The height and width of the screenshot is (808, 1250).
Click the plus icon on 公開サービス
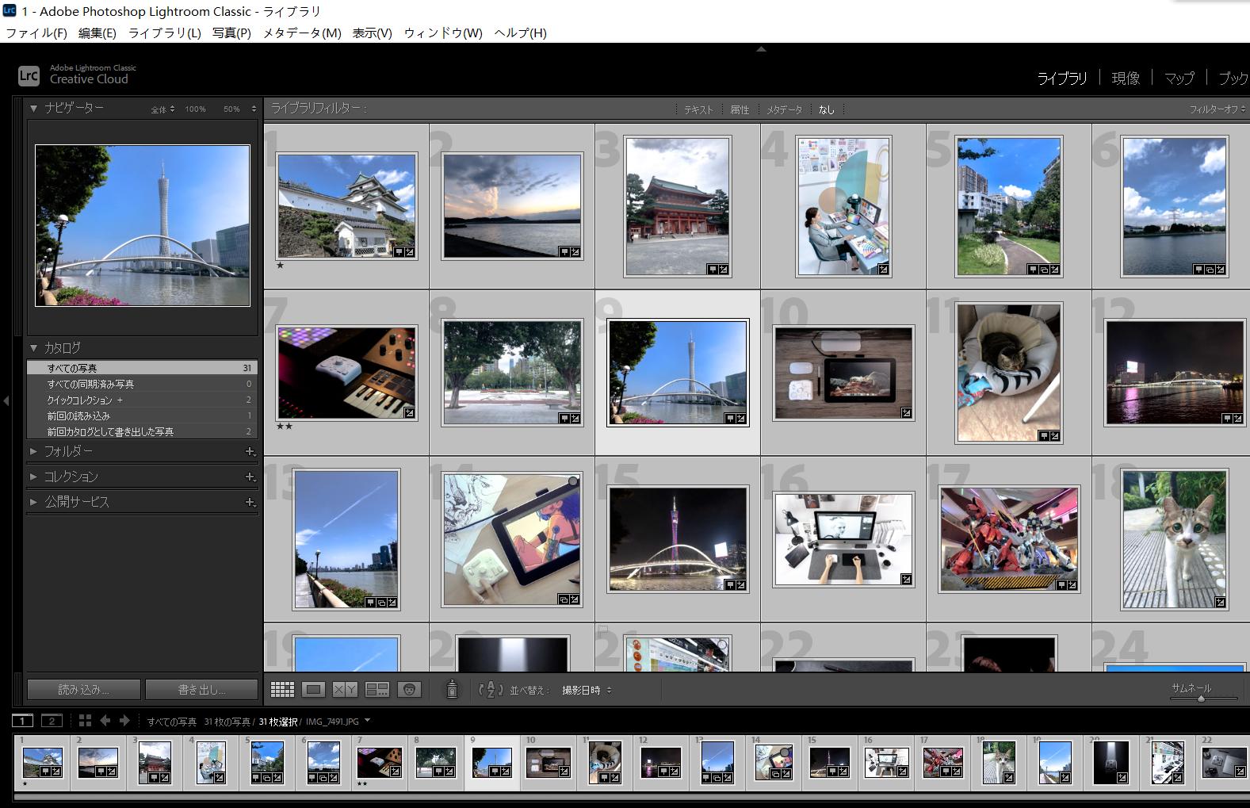[250, 502]
